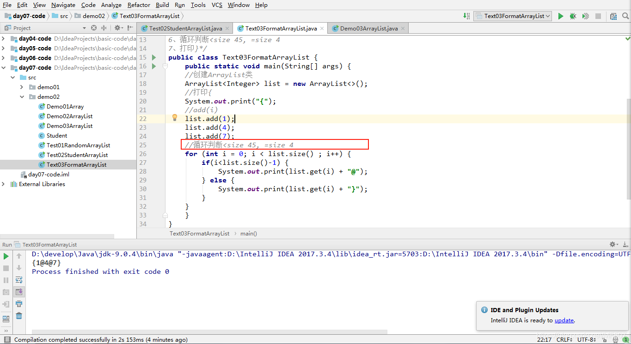The image size is (631, 344).
Task: Run Text03FormatArrayList from the top toolbar
Action: tap(561, 16)
